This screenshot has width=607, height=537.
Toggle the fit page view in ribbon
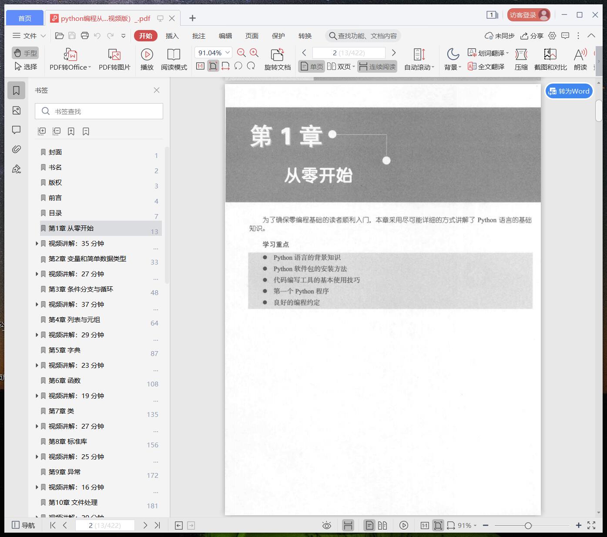213,66
